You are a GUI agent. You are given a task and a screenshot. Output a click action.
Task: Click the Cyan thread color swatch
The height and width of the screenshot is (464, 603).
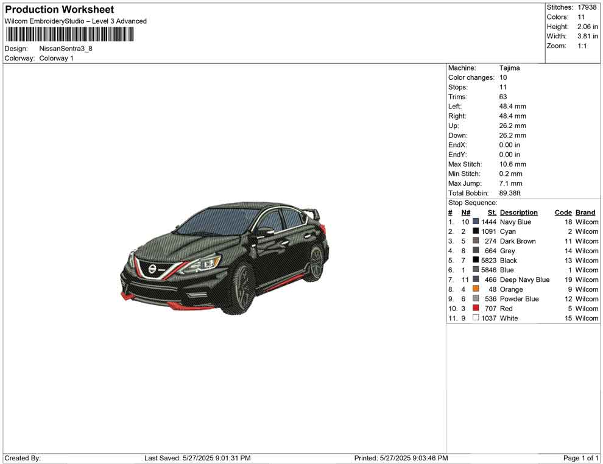tap(476, 231)
